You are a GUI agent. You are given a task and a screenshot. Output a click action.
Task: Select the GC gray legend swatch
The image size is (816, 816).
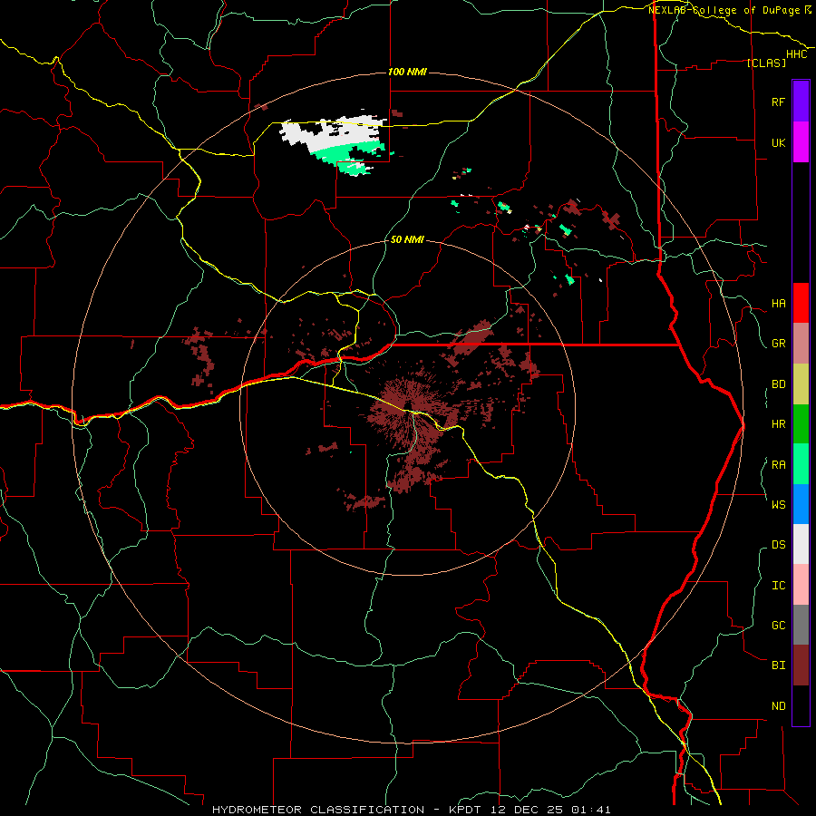click(x=801, y=625)
